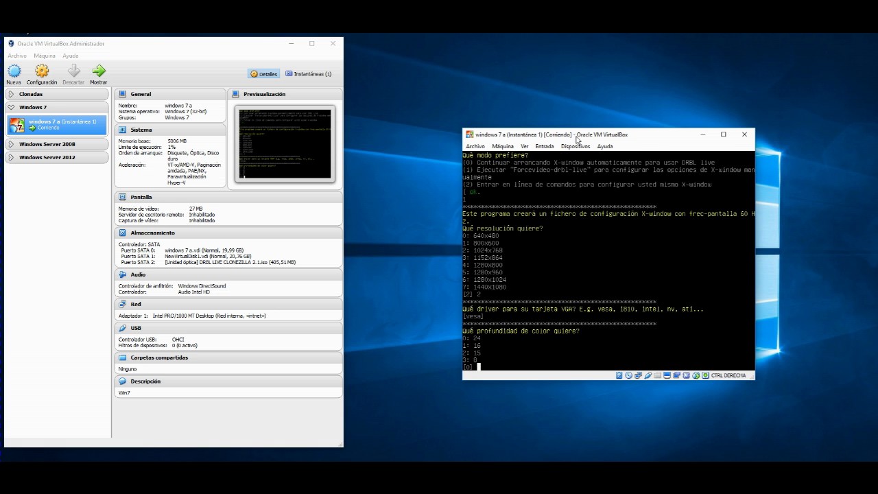
Task: Collapse the Windows 7 group
Action: 12,107
